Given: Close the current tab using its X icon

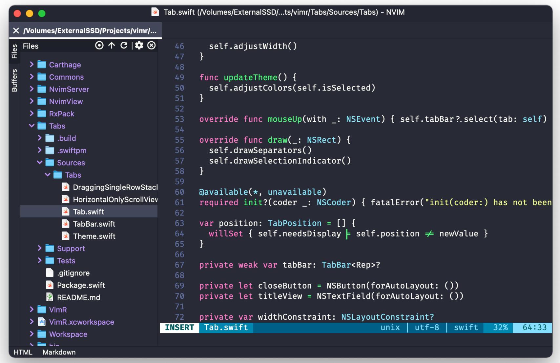Looking at the screenshot, I should coord(16,31).
